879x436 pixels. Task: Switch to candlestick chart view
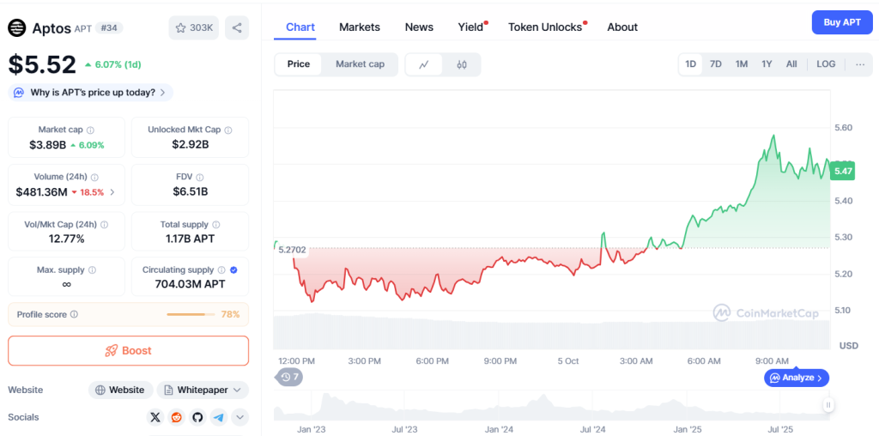coord(462,64)
